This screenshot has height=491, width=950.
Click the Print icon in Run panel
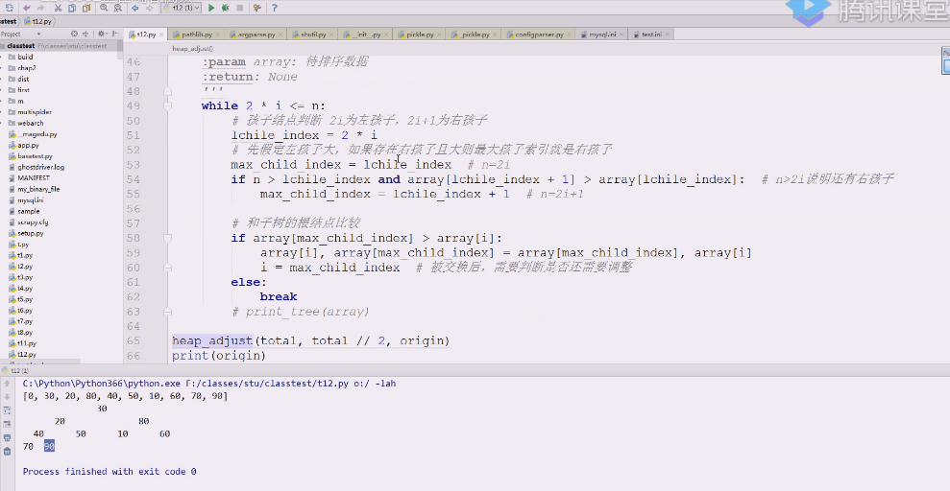click(x=8, y=438)
